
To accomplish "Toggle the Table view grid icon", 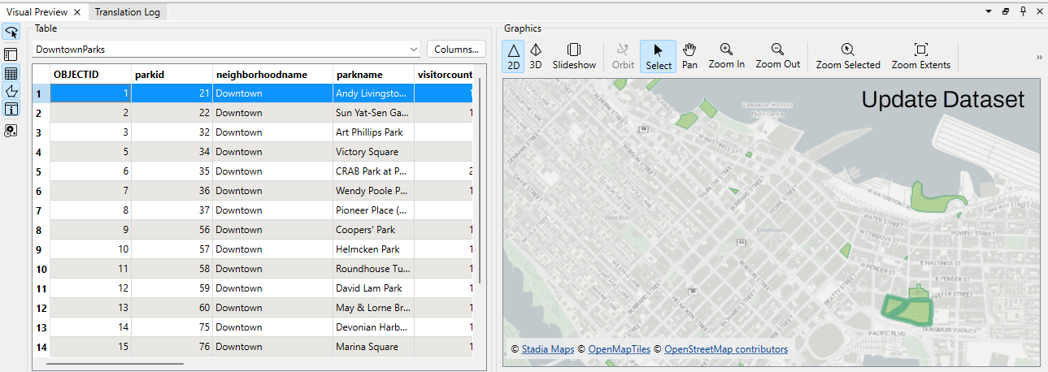I will (11, 73).
